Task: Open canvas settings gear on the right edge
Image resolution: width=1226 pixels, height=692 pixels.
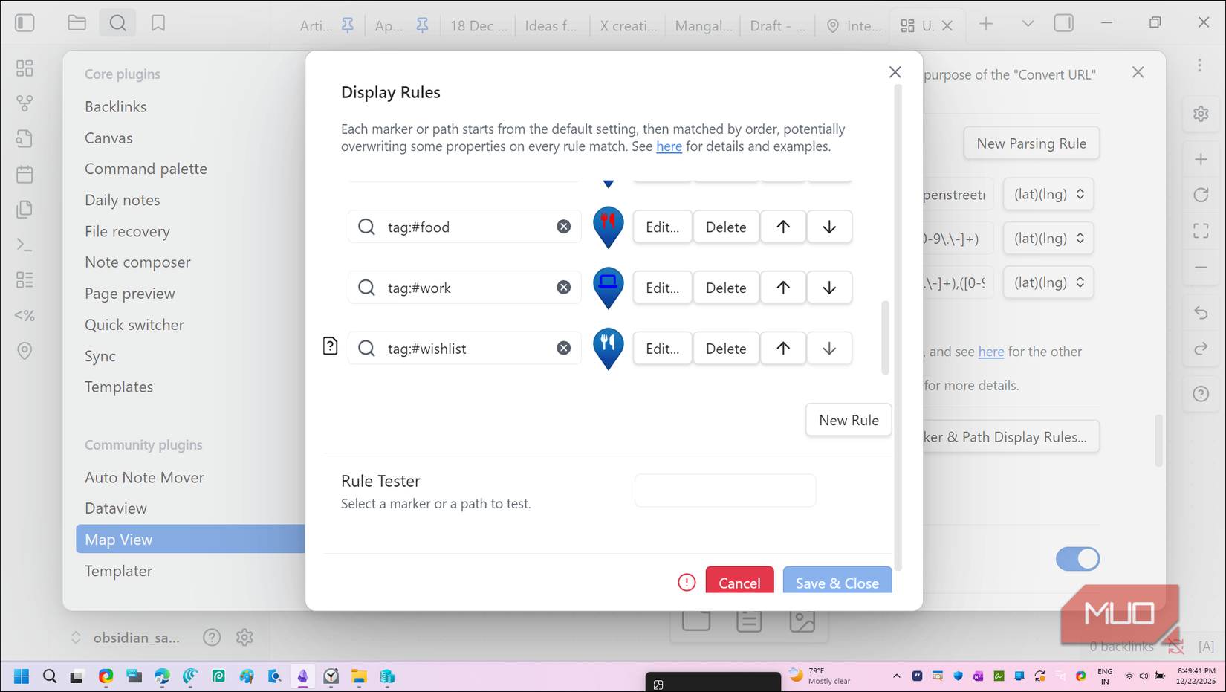Action: (1201, 114)
